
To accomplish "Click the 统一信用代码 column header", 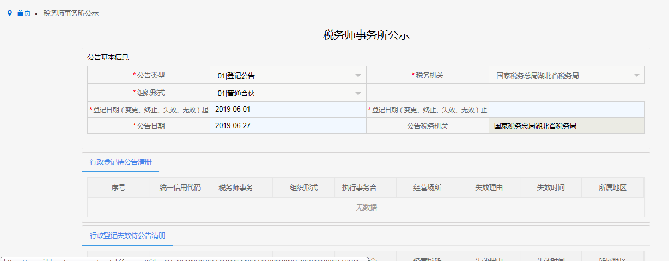I will pos(180,187).
